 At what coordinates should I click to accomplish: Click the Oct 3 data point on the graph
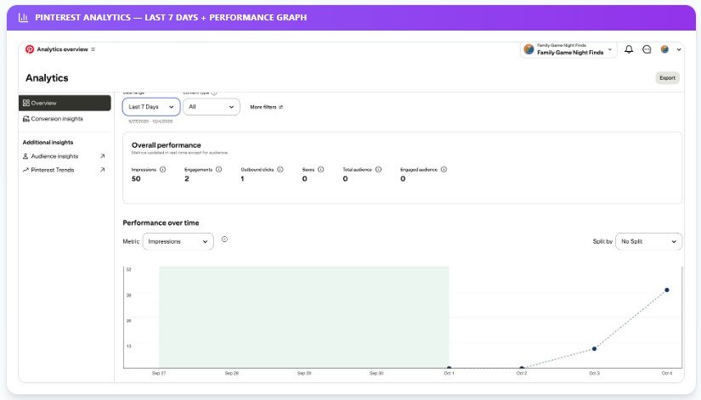[594, 348]
